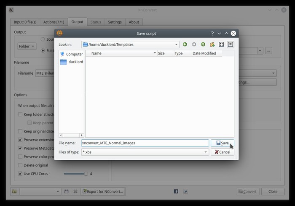The image size is (295, 206).
Task: Expand the Look in path dropdown
Action: pos(176,44)
